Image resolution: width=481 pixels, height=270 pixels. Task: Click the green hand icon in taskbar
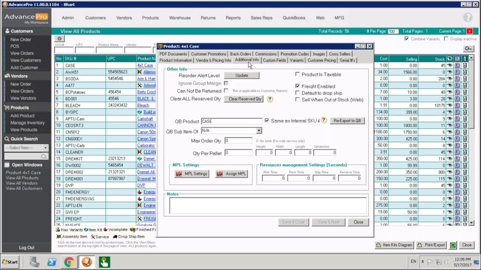[x=104, y=262]
